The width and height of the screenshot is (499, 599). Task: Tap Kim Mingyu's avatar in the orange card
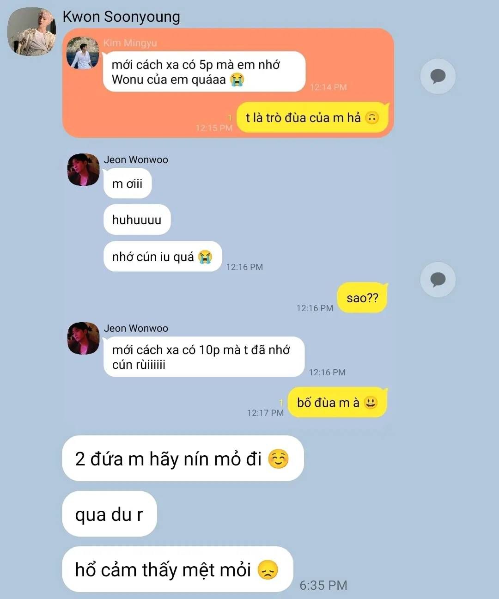pyautogui.click(x=83, y=53)
